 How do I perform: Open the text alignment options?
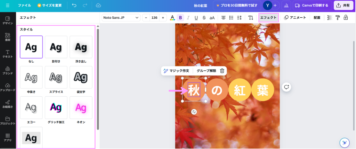coord(224,18)
